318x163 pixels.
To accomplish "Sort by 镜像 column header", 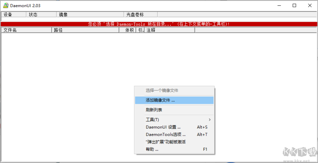I will [90, 15].
